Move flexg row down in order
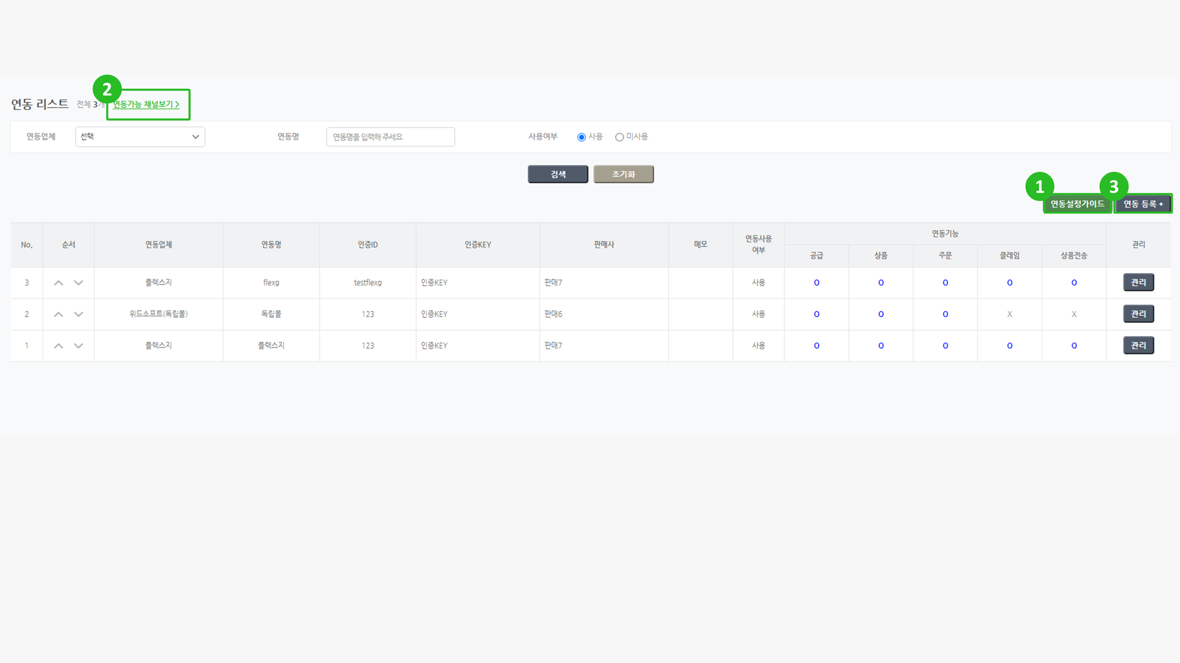1180x663 pixels. (78, 283)
